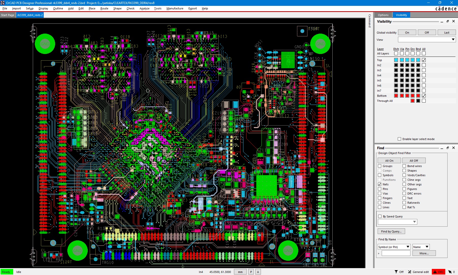Uncheck the Nets checkbox in Find filter

click(x=380, y=184)
